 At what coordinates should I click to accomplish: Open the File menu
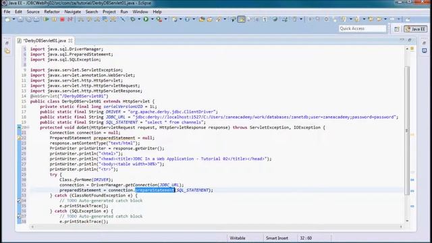[7, 11]
